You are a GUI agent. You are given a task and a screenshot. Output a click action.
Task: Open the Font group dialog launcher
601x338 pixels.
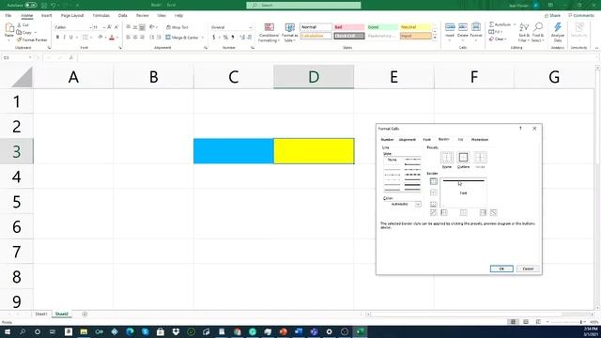120,48
